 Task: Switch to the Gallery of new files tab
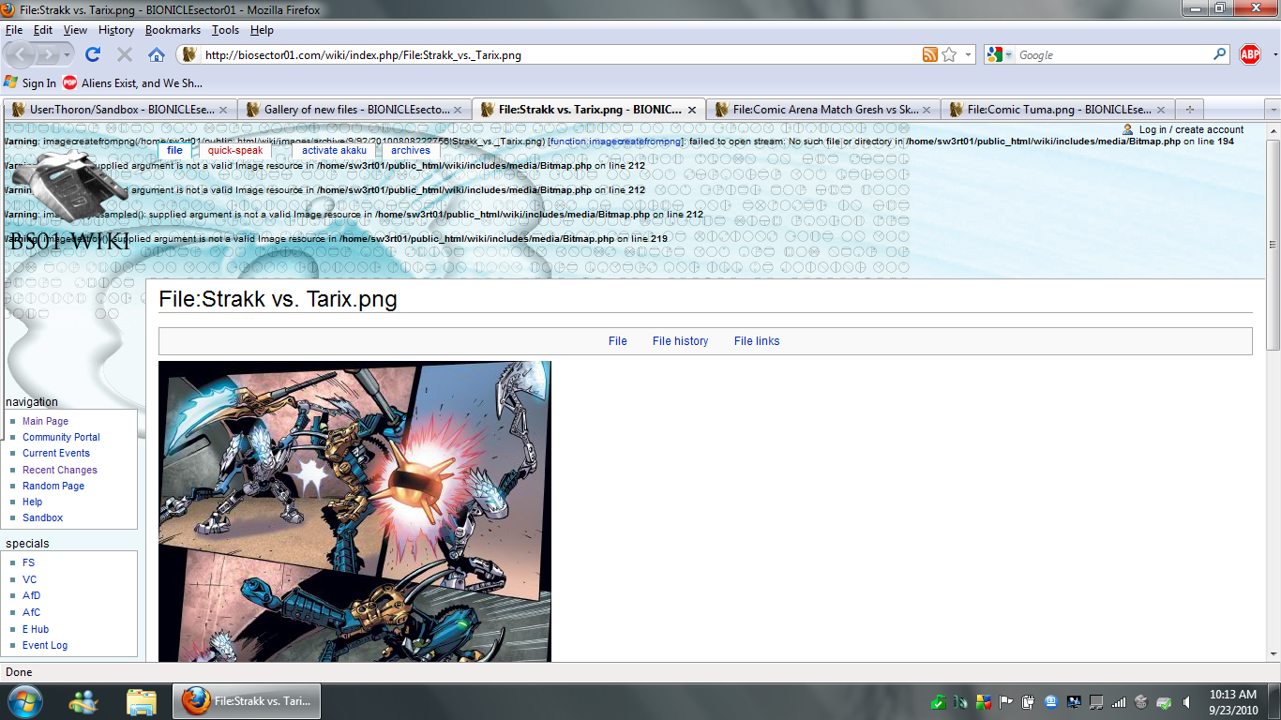point(354,110)
